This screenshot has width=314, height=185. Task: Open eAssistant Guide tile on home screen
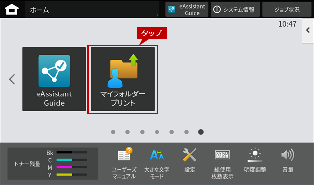coord(54,79)
